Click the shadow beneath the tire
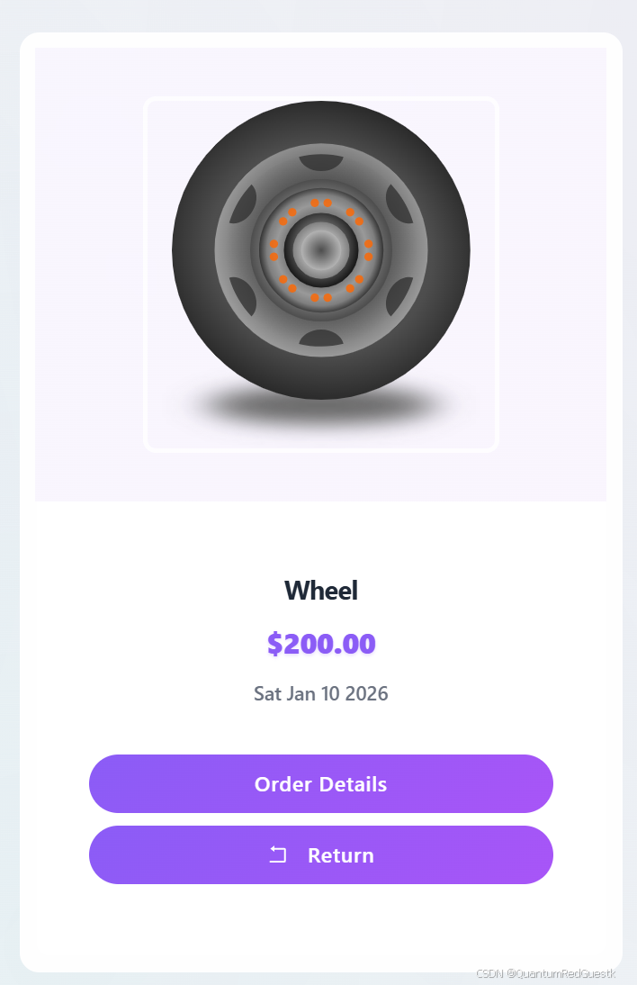Screen dimensions: 637x985 click(x=320, y=409)
